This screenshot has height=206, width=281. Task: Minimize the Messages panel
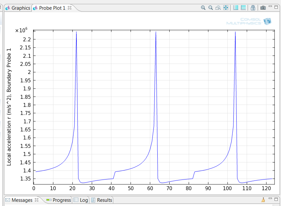[270, 199]
